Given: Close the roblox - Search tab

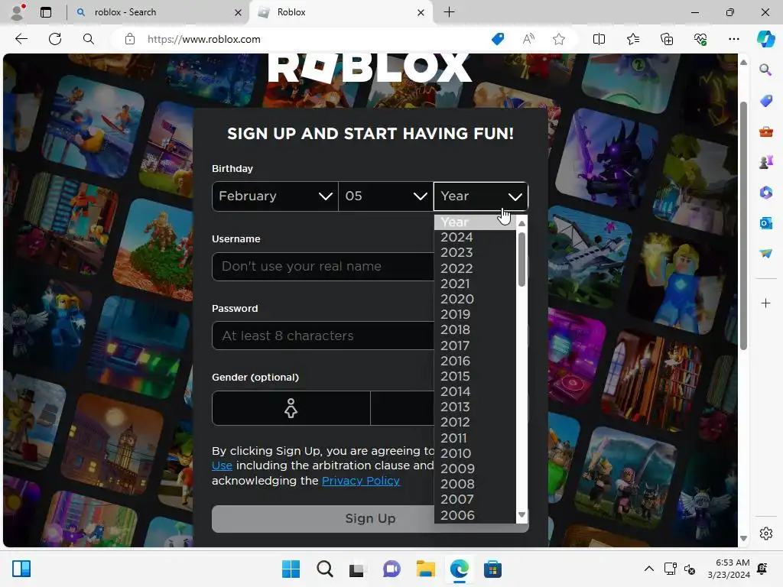Looking at the screenshot, I should coord(239,12).
